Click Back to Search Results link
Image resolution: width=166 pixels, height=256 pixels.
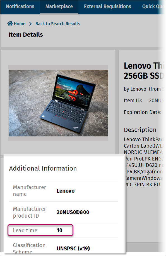(58, 24)
